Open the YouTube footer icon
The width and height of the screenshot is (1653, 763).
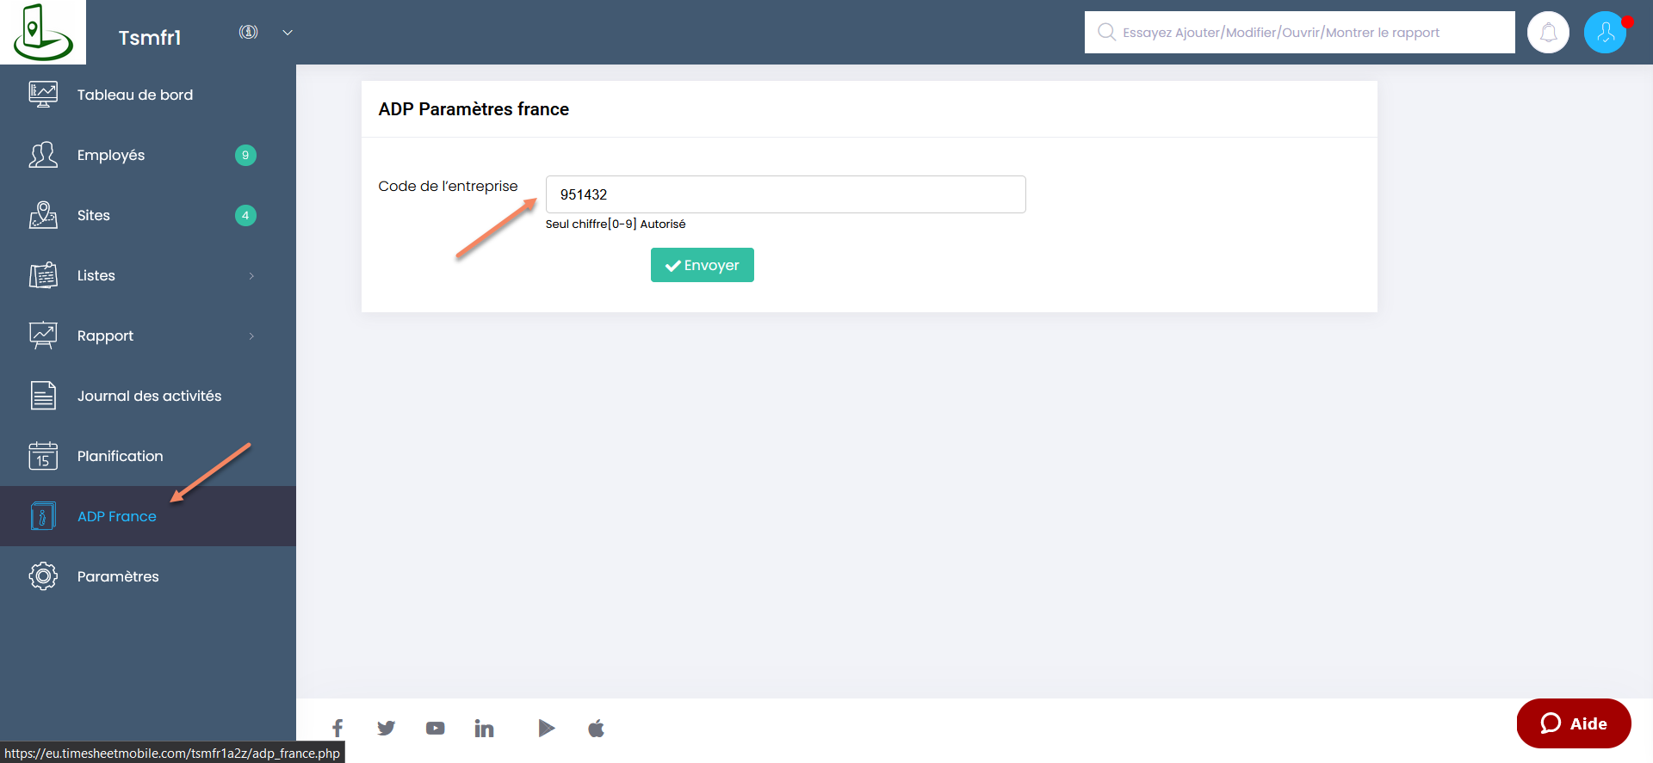(435, 729)
